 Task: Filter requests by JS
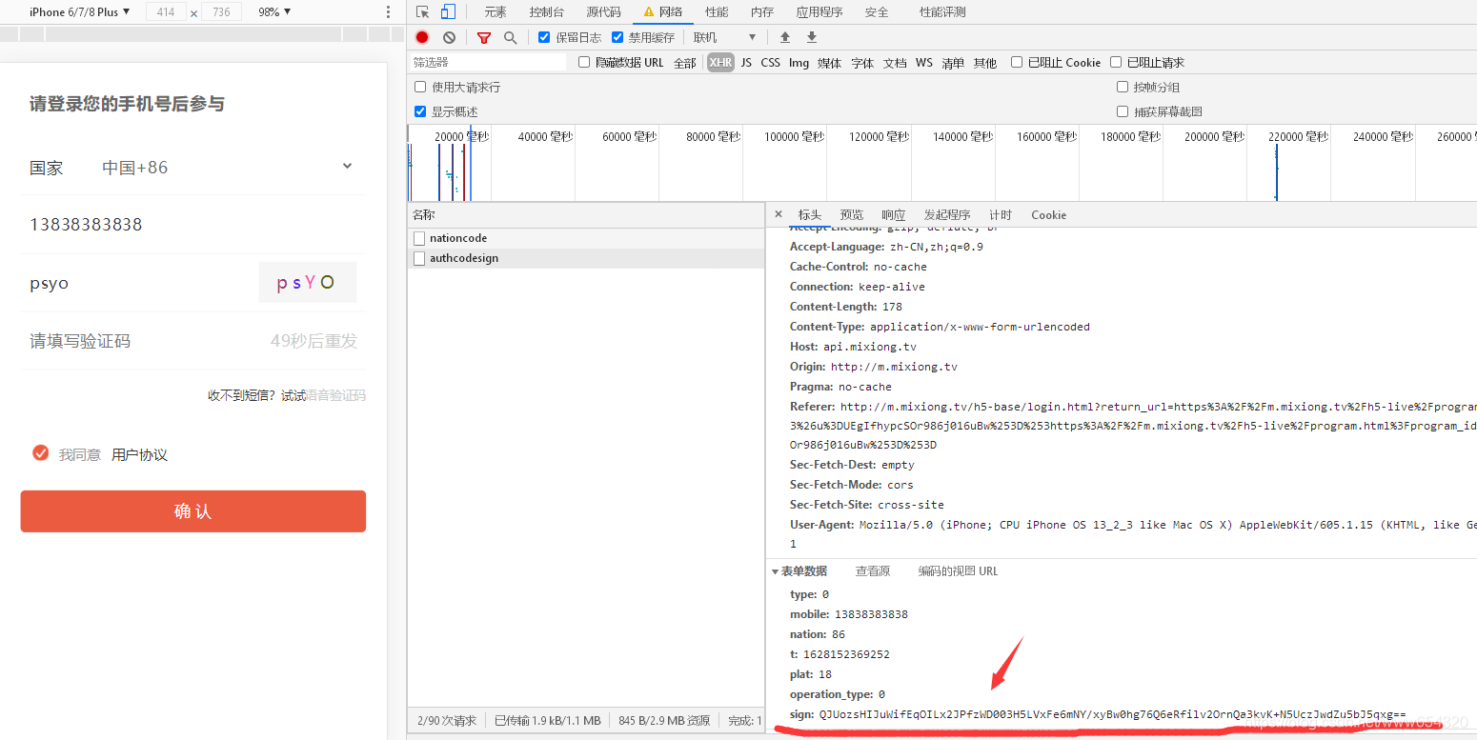(746, 63)
